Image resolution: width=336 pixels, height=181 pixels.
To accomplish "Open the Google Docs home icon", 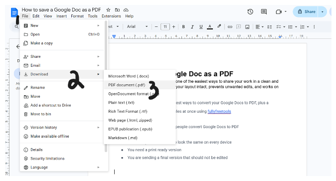I will click(14, 12).
